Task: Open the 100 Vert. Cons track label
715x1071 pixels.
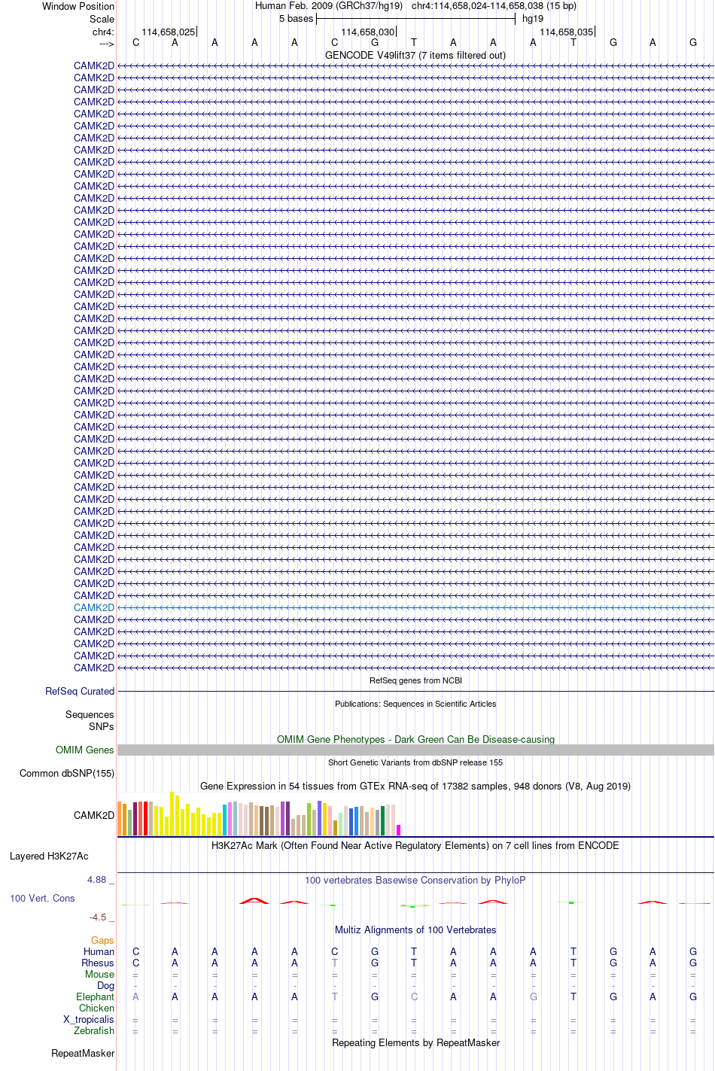Action: pyautogui.click(x=42, y=898)
